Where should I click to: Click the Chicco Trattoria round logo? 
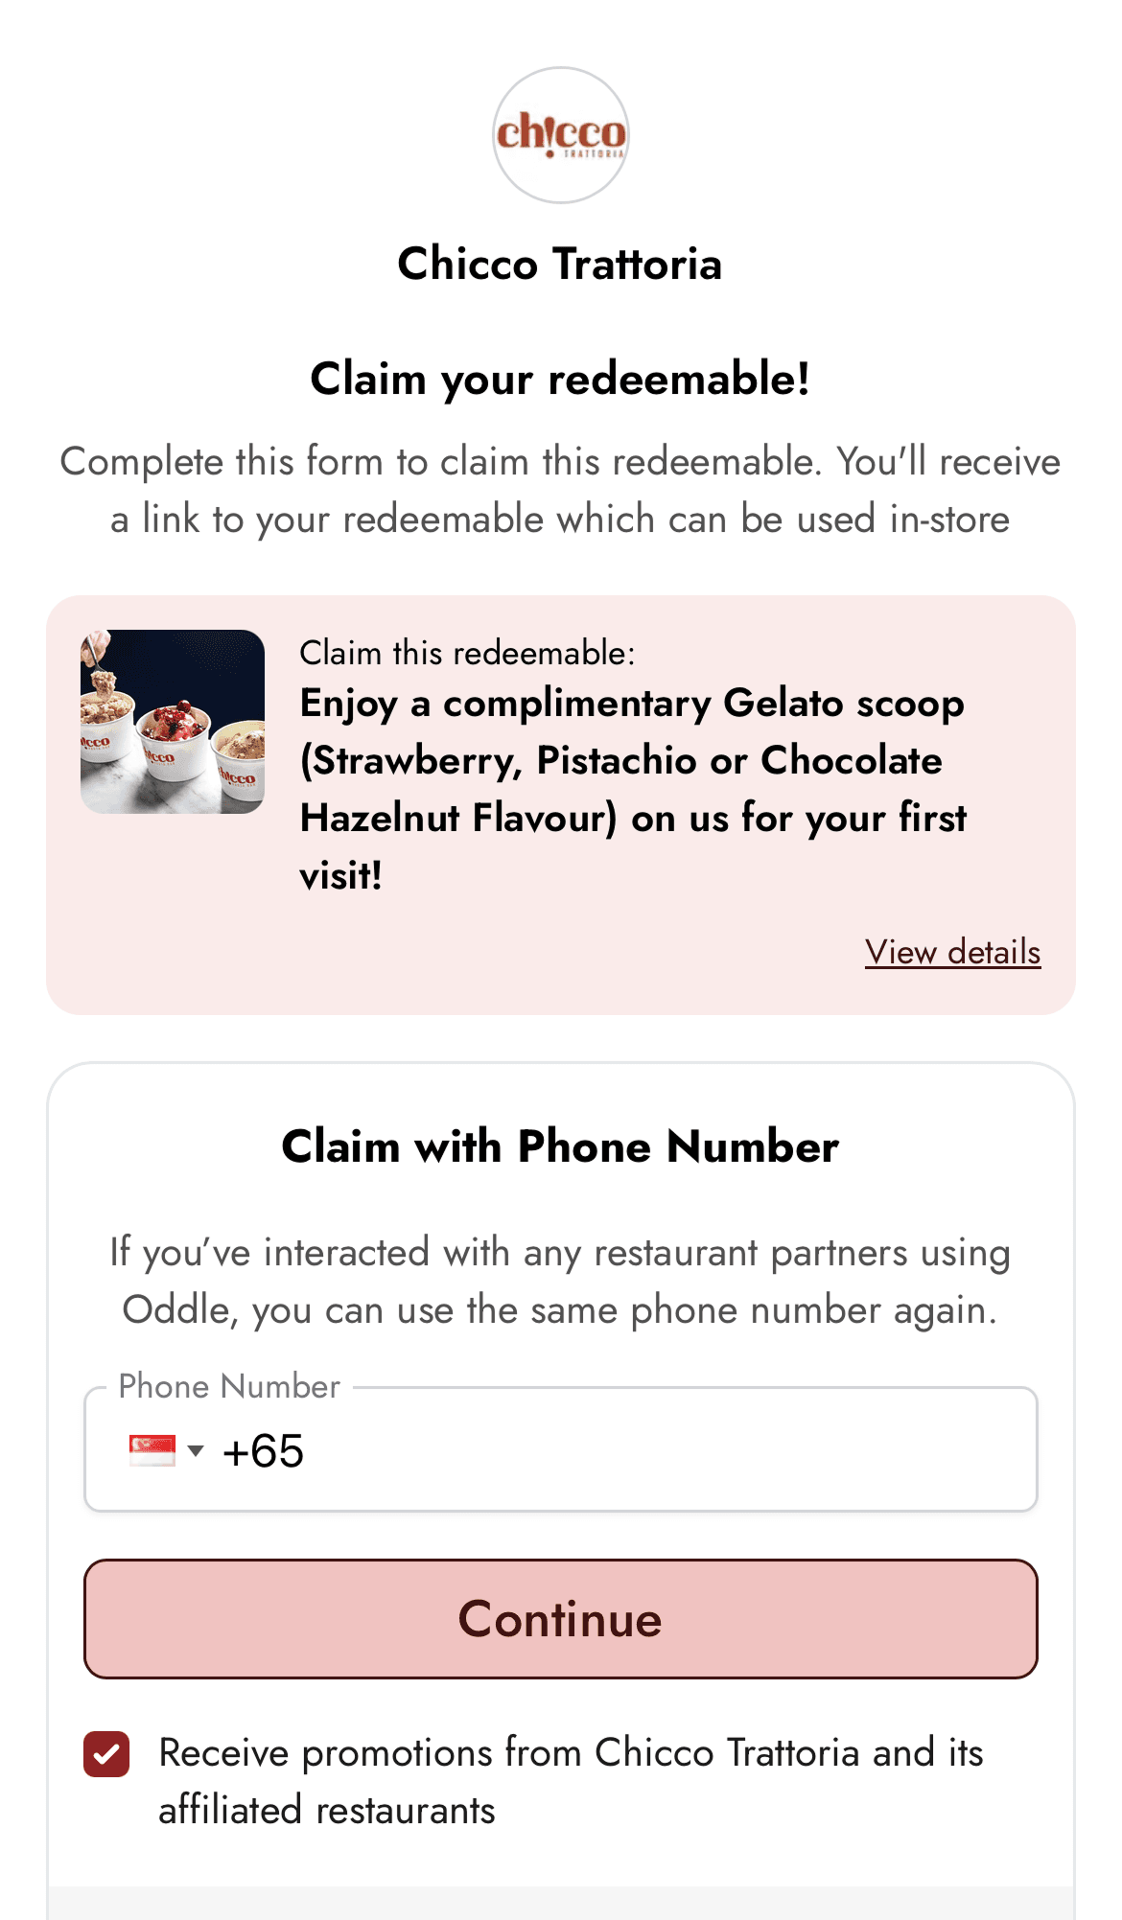(x=560, y=135)
